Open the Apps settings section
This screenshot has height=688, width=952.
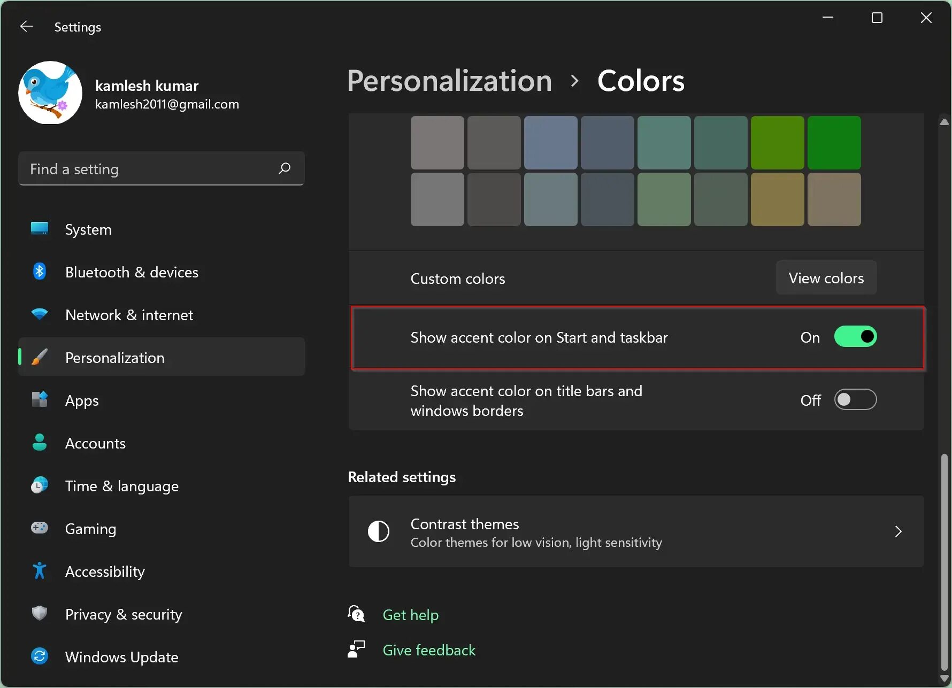point(82,400)
